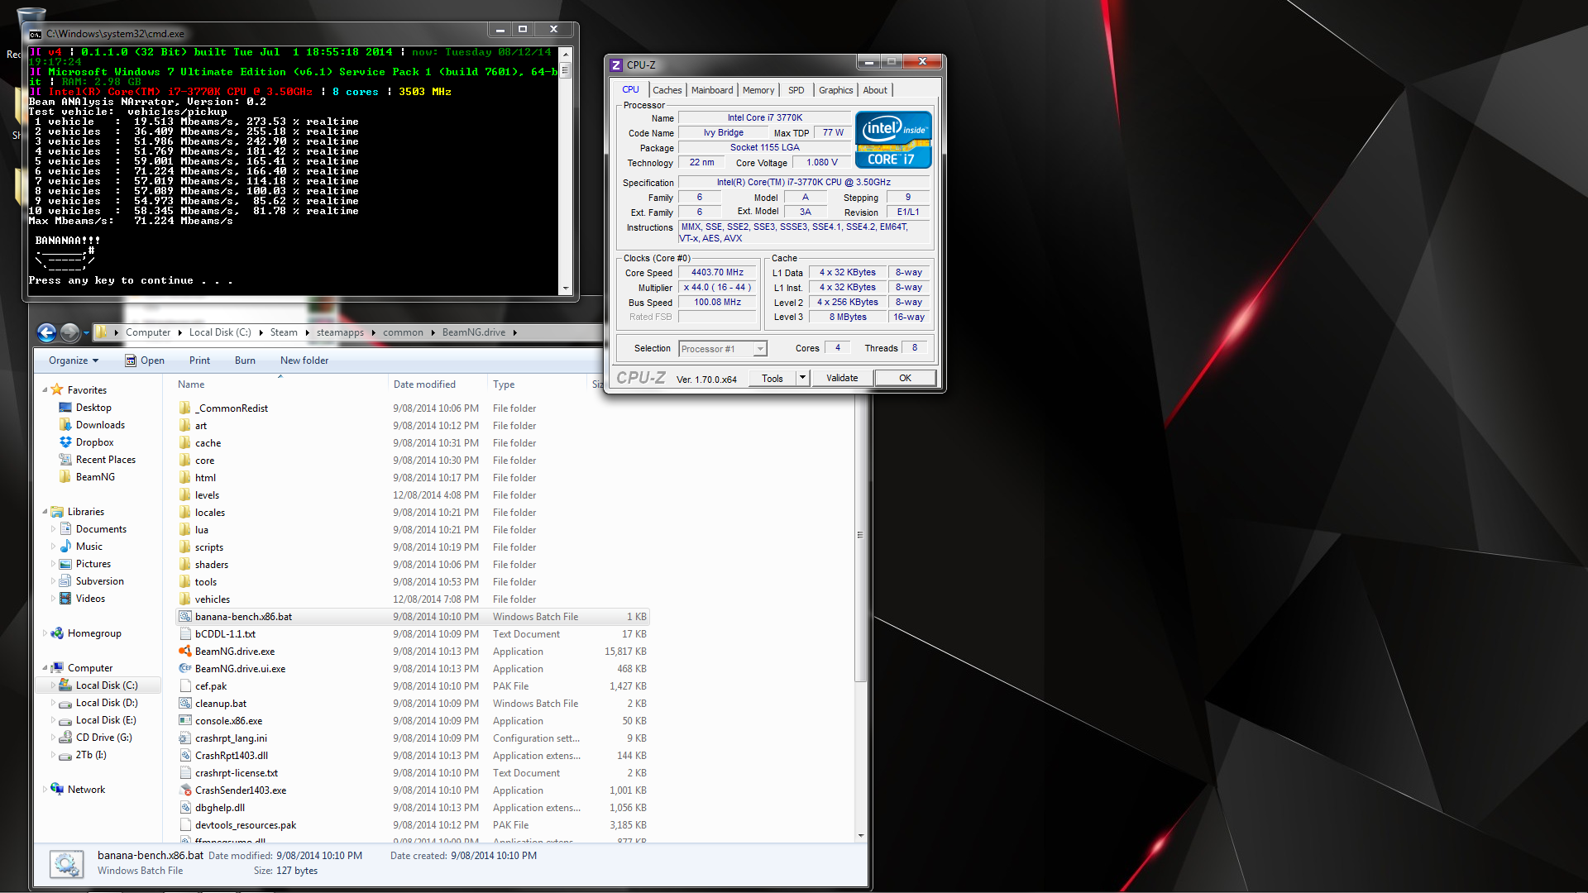Viewport: 1588px width, 893px height.
Task: Click the Favorites star icon
Action: 57,389
